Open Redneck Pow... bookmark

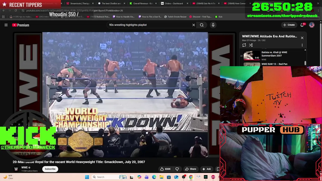point(99,17)
